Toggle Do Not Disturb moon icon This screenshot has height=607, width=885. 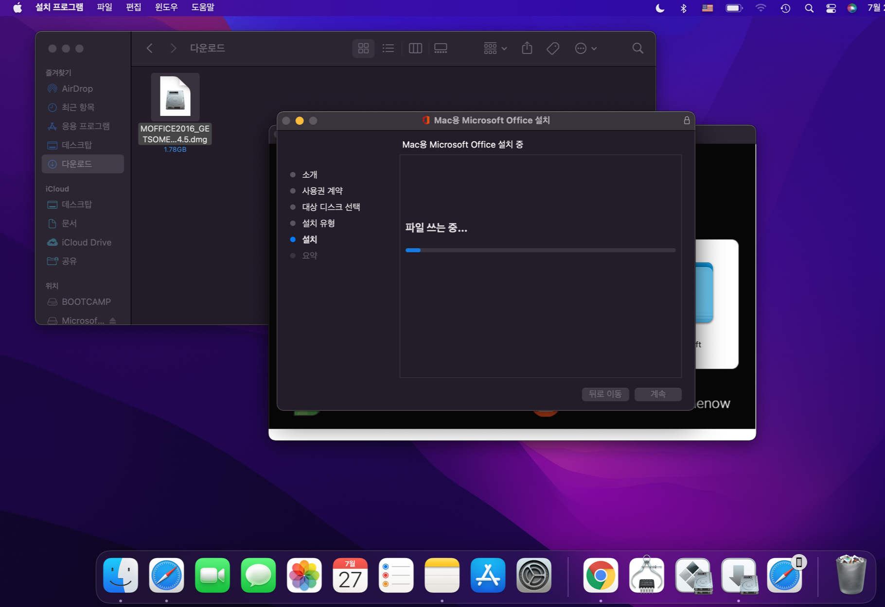(x=660, y=8)
